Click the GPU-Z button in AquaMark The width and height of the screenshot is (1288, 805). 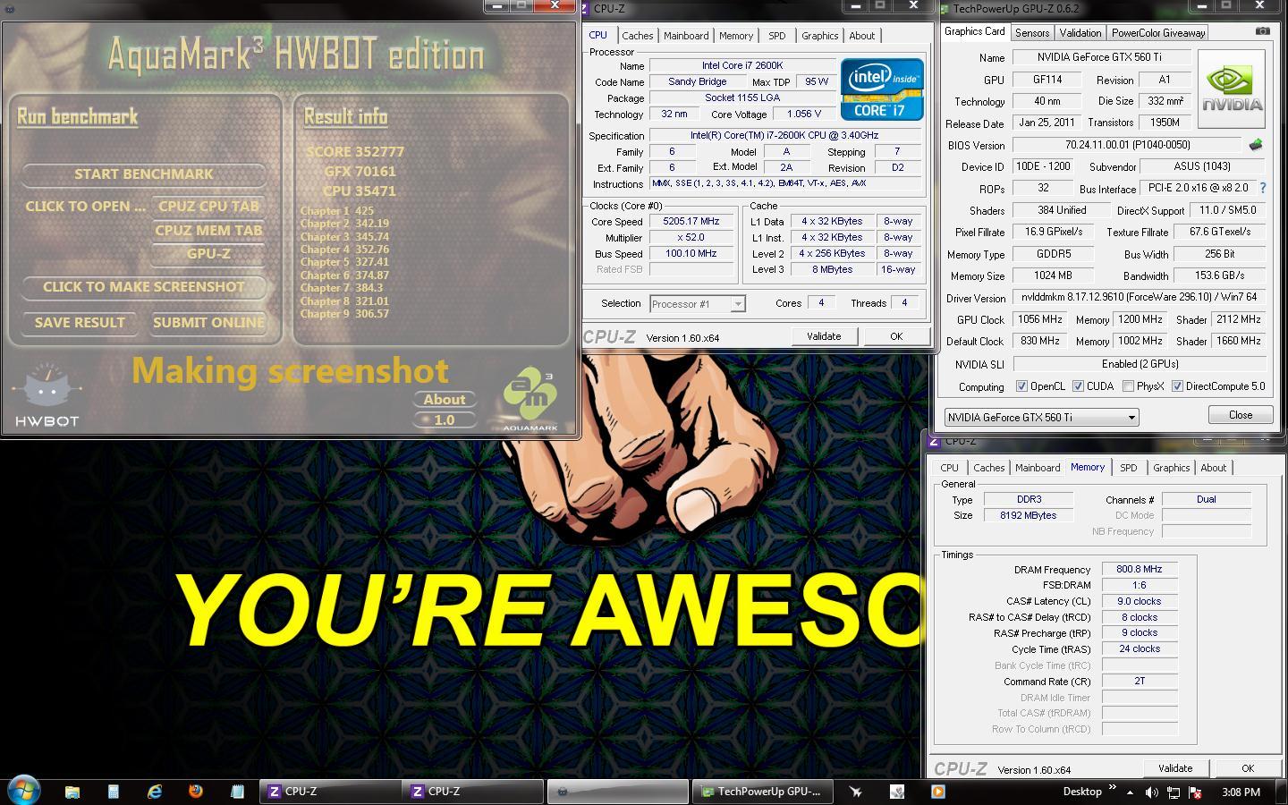coord(208,253)
